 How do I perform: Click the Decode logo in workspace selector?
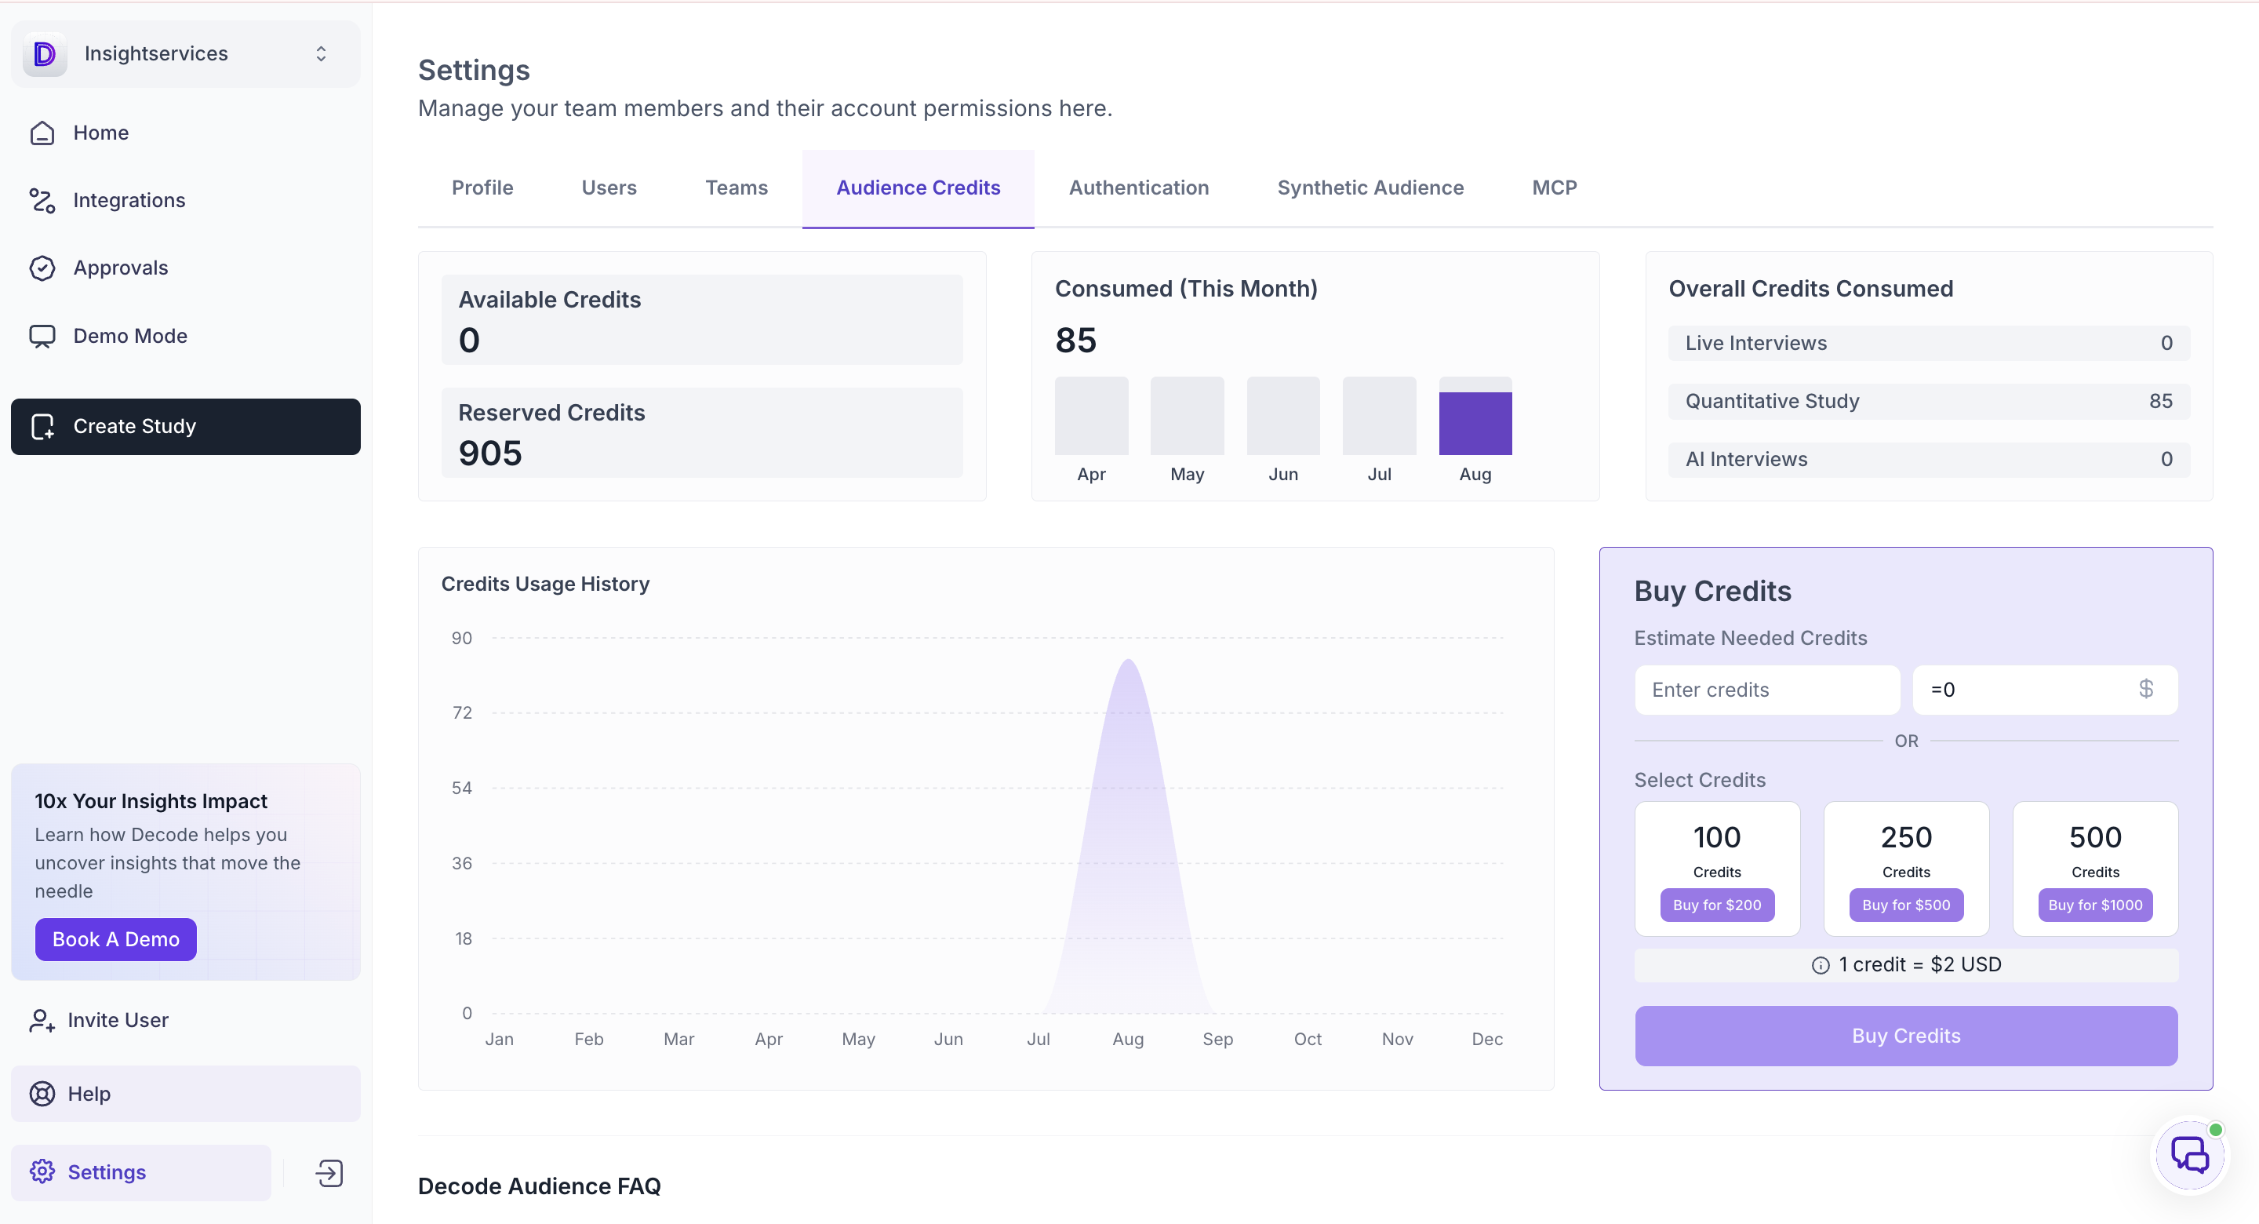pos(45,53)
